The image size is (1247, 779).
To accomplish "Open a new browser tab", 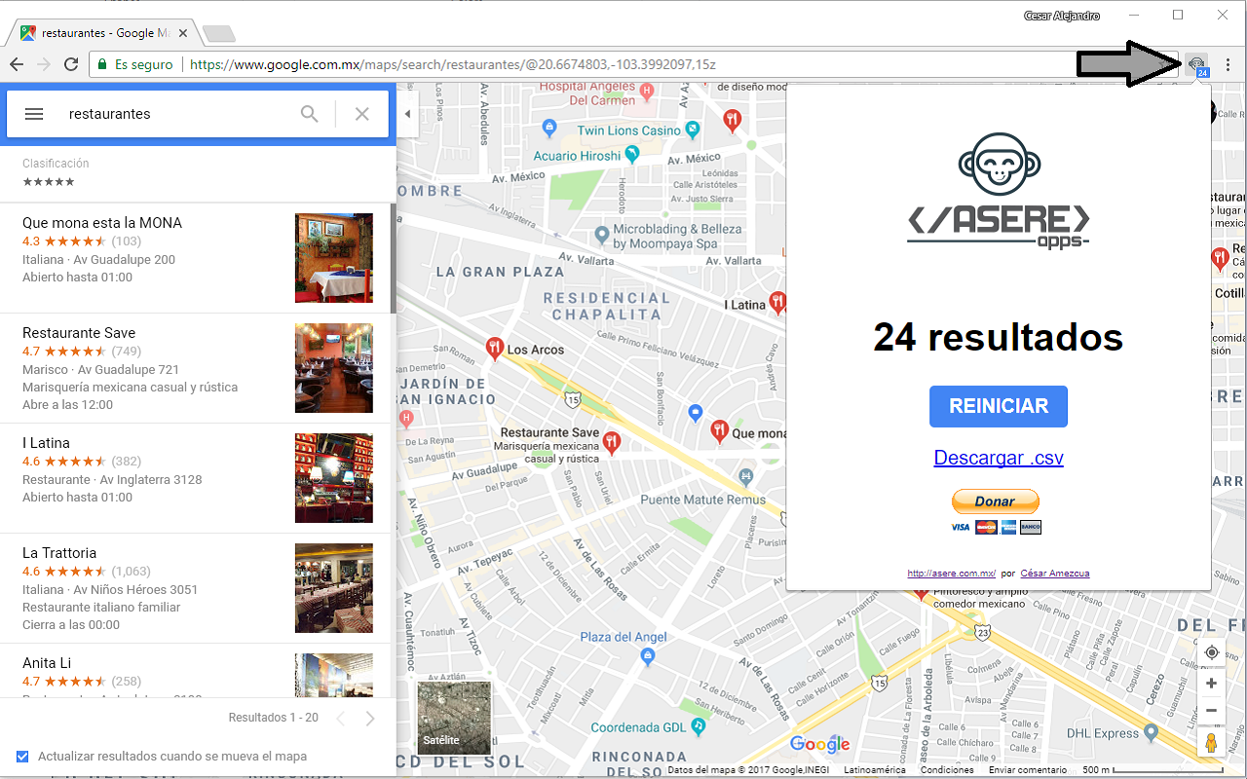I will (x=218, y=34).
